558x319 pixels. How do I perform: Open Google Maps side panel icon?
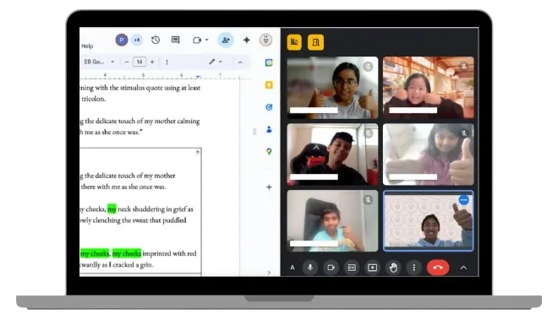(269, 152)
